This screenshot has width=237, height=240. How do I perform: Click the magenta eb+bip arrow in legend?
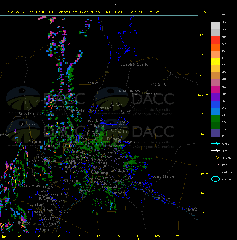click(215, 172)
